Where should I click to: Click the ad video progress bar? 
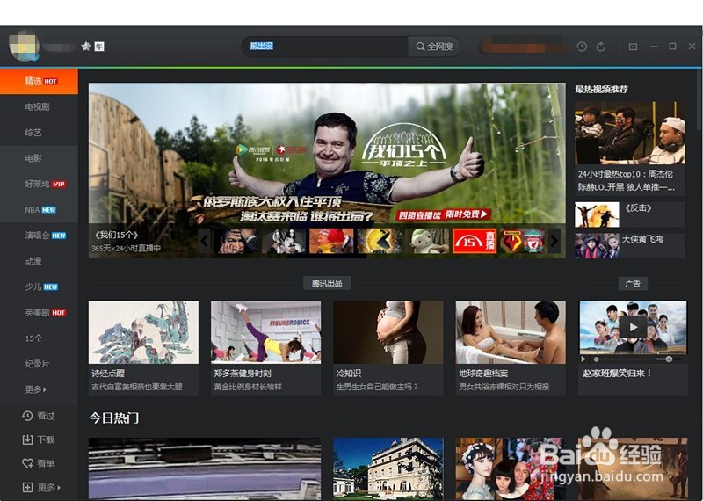click(x=623, y=359)
